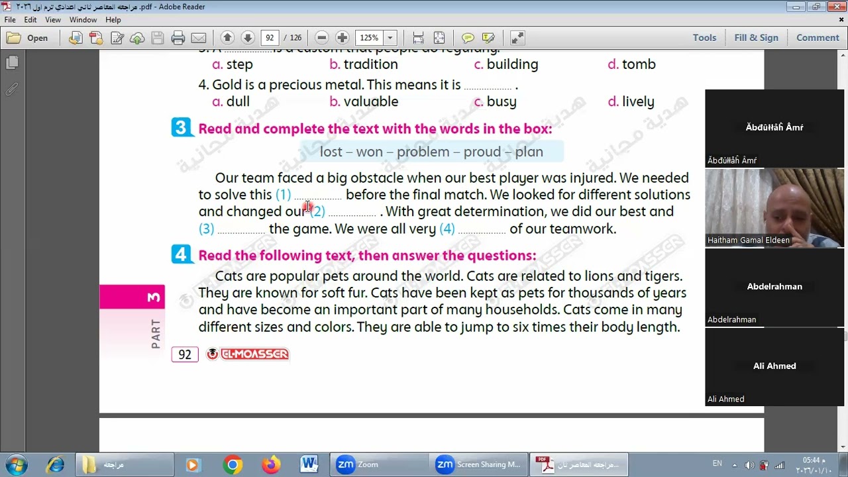848x477 pixels.
Task: Select the highlight text tool
Action: click(x=488, y=38)
